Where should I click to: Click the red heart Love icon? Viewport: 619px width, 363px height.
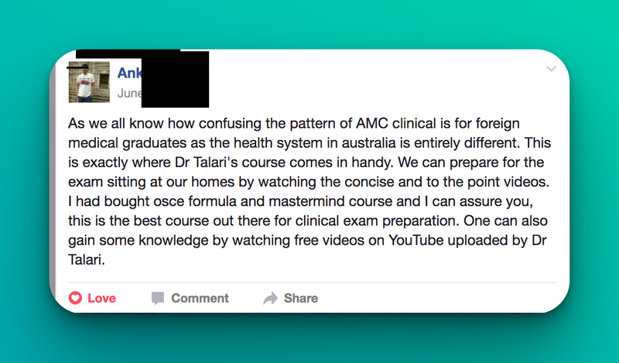[75, 298]
